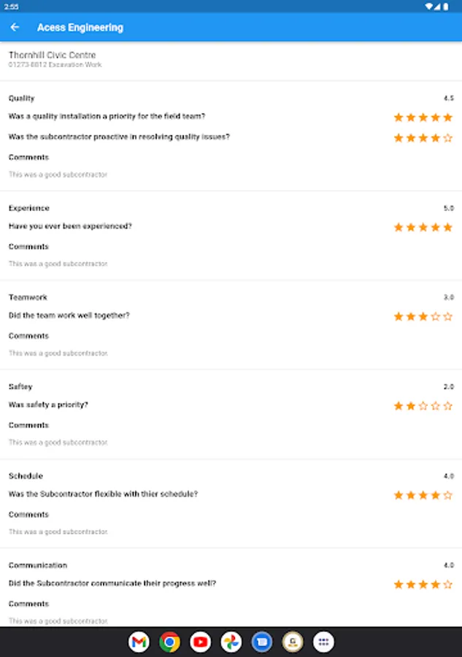Screen dimensions: 462x657
Task: Launch Chrome from the dock
Action: tap(170, 642)
